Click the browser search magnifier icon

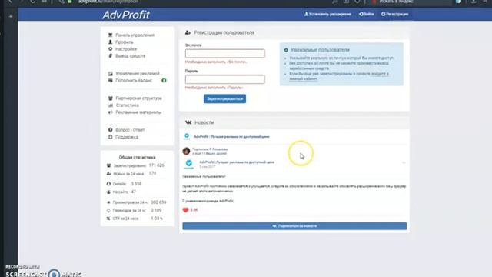click(x=335, y=2)
